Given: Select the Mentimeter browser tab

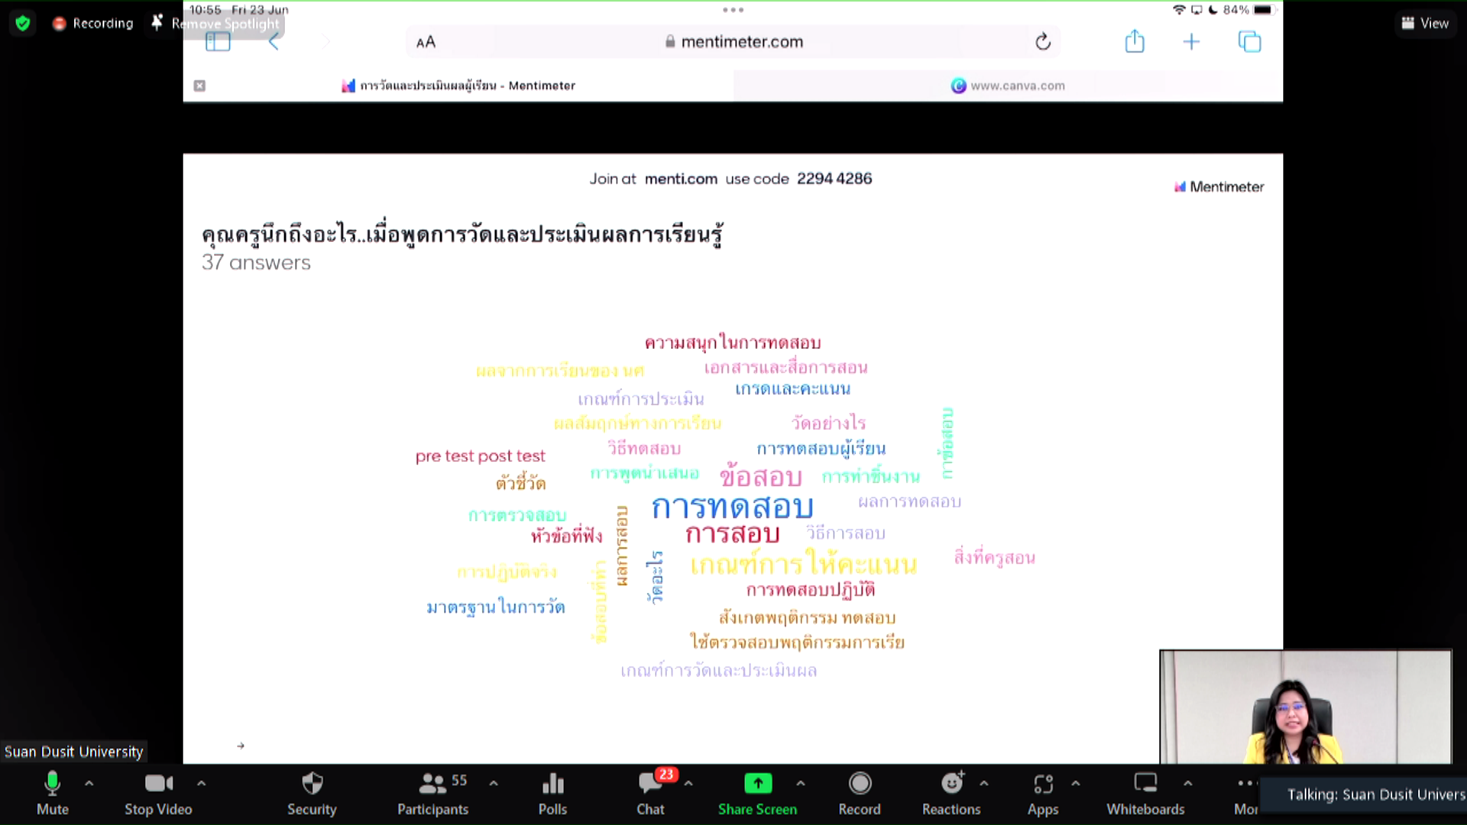Looking at the screenshot, I should pyautogui.click(x=458, y=86).
